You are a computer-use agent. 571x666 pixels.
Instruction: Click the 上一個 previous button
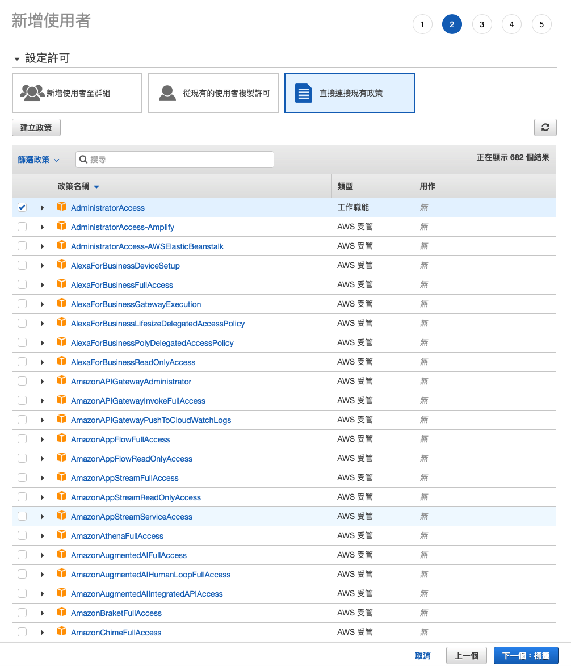[467, 656]
